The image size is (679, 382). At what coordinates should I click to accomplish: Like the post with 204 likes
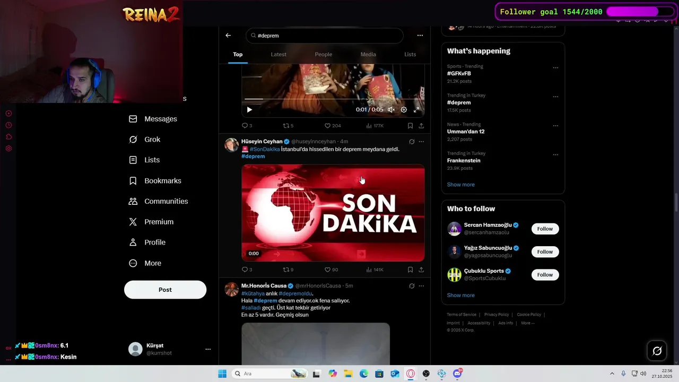333,126
